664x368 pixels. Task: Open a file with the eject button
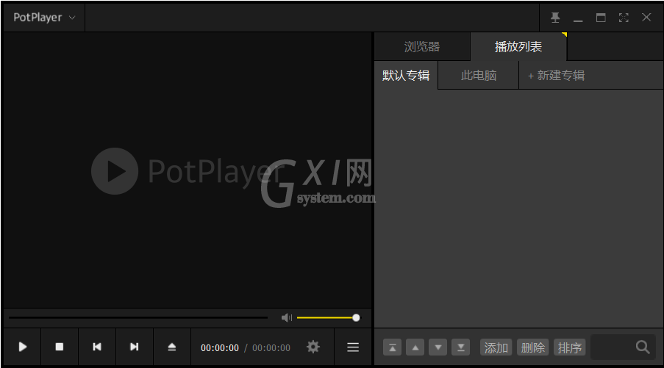pos(172,347)
